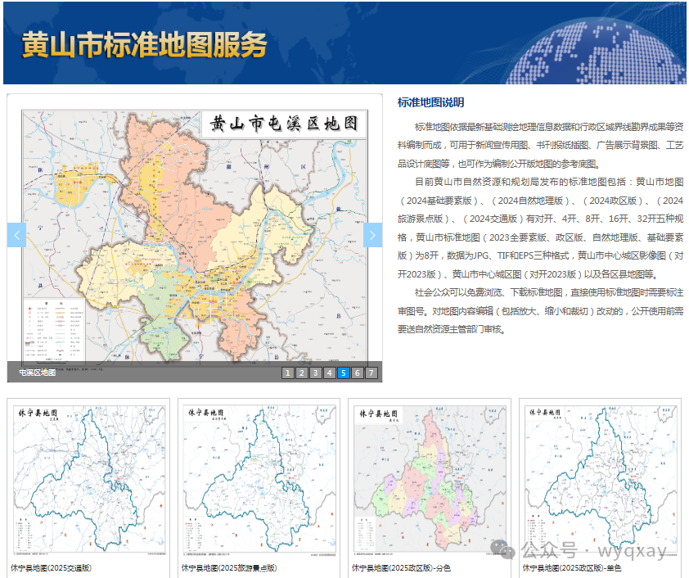Image resolution: width=689 pixels, height=578 pixels.
Task: Select the active slide 5 indicator
Action: 344,373
